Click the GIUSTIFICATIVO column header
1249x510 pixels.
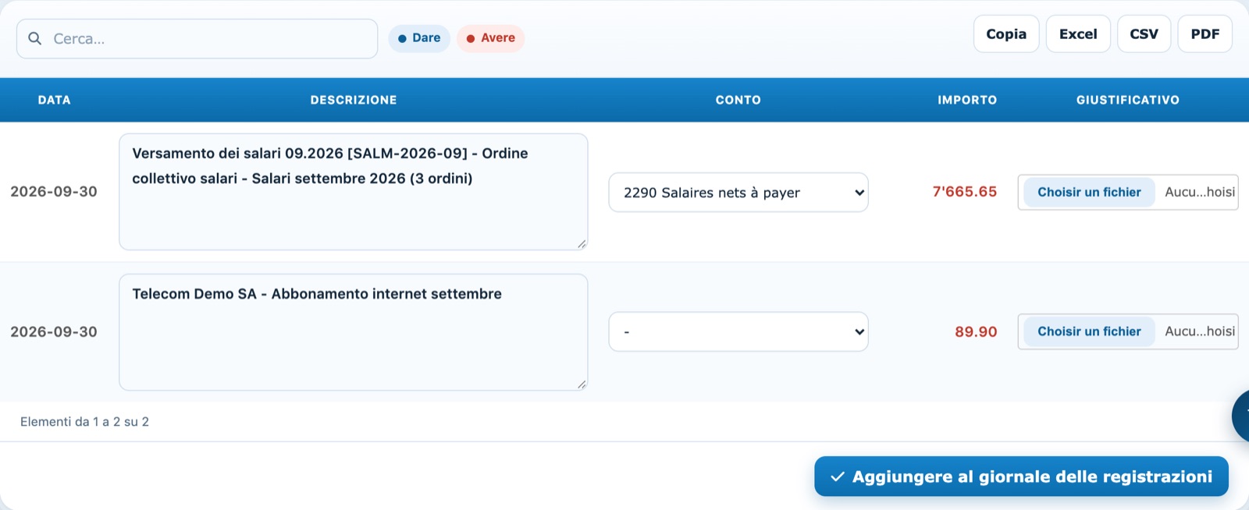[x=1128, y=100]
